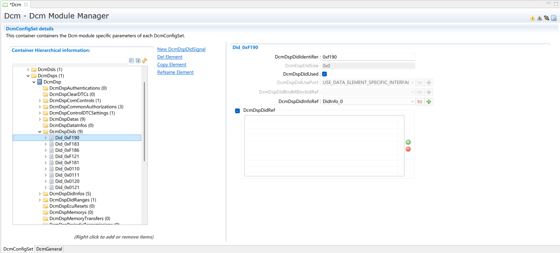The height and width of the screenshot is (253, 560).
Task: Select the DcmConfigSet tab
Action: pos(18,249)
